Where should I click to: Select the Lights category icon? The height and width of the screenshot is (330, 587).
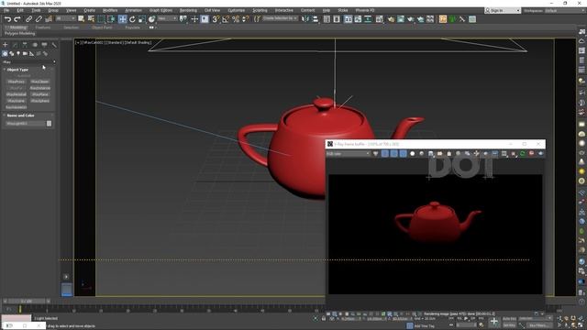coord(18,54)
